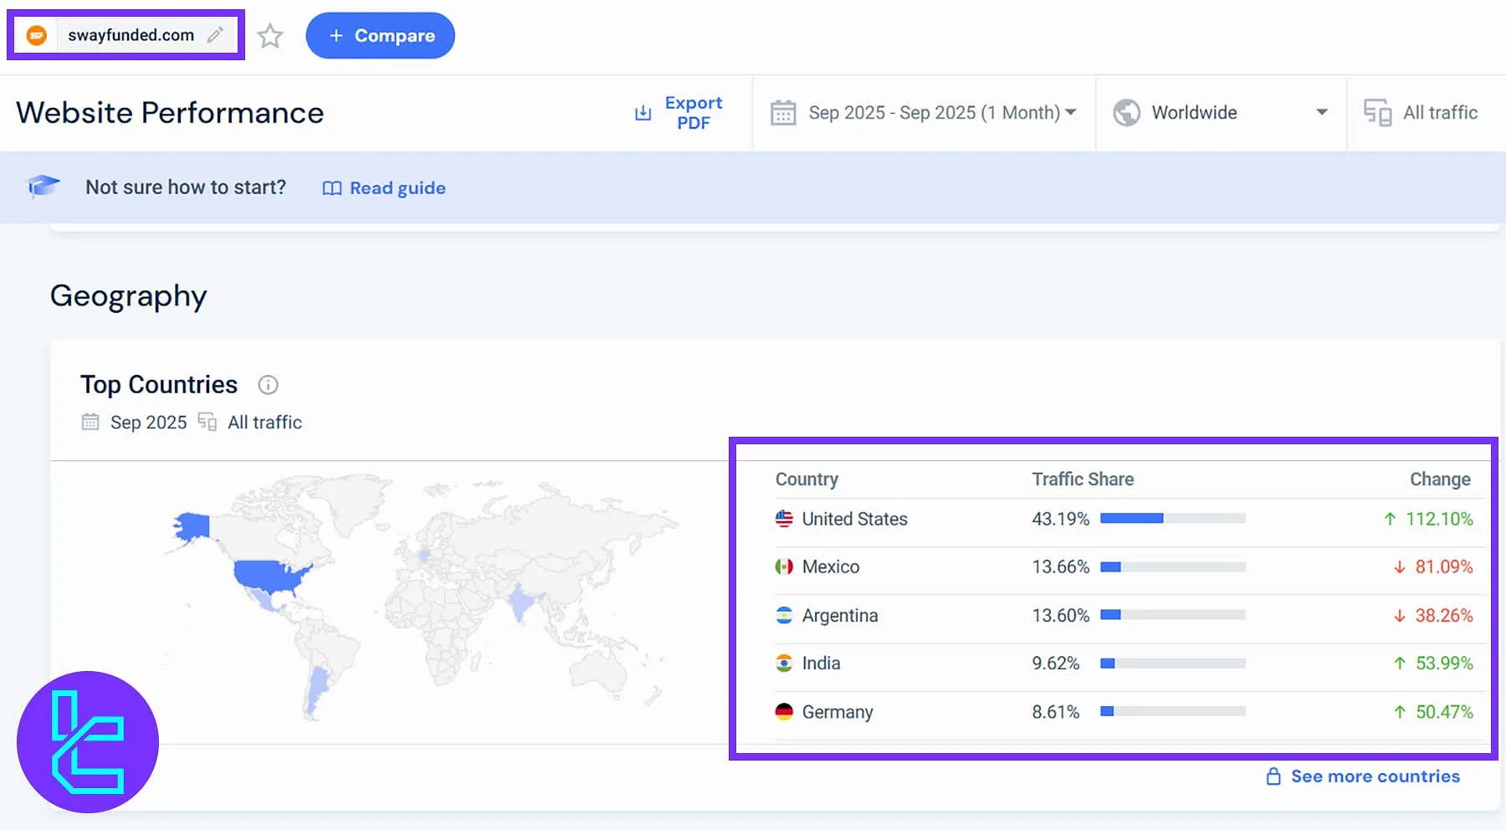Click the graduation cap guide icon
This screenshot has height=830, width=1506.
coord(42,187)
